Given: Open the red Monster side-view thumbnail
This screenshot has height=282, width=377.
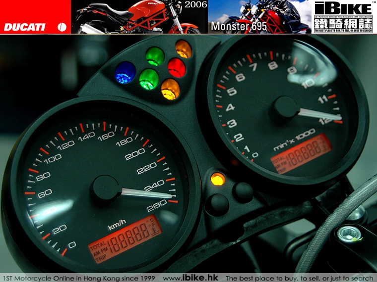Looking at the screenshot, I should click(x=139, y=17).
